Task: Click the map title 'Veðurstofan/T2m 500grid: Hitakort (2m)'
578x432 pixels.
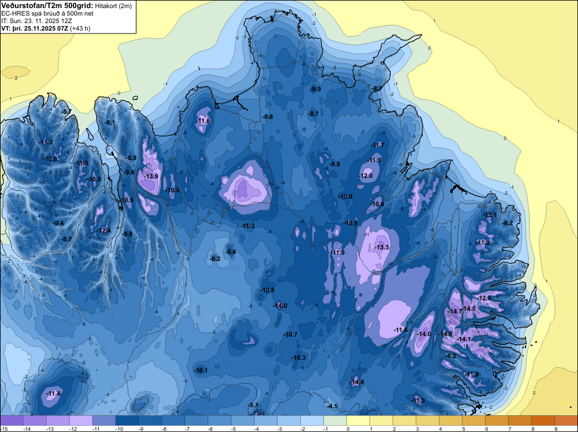Action: pyautogui.click(x=66, y=6)
